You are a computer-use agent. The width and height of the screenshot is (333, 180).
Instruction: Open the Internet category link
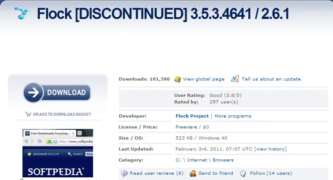pyautogui.click(x=197, y=160)
